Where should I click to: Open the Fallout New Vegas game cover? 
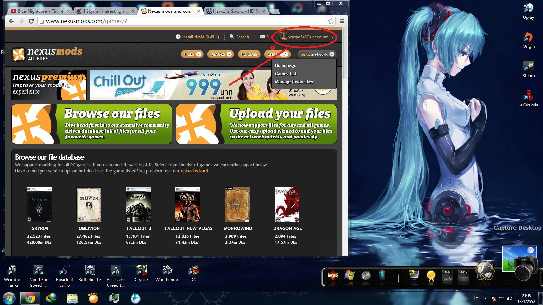tap(188, 205)
